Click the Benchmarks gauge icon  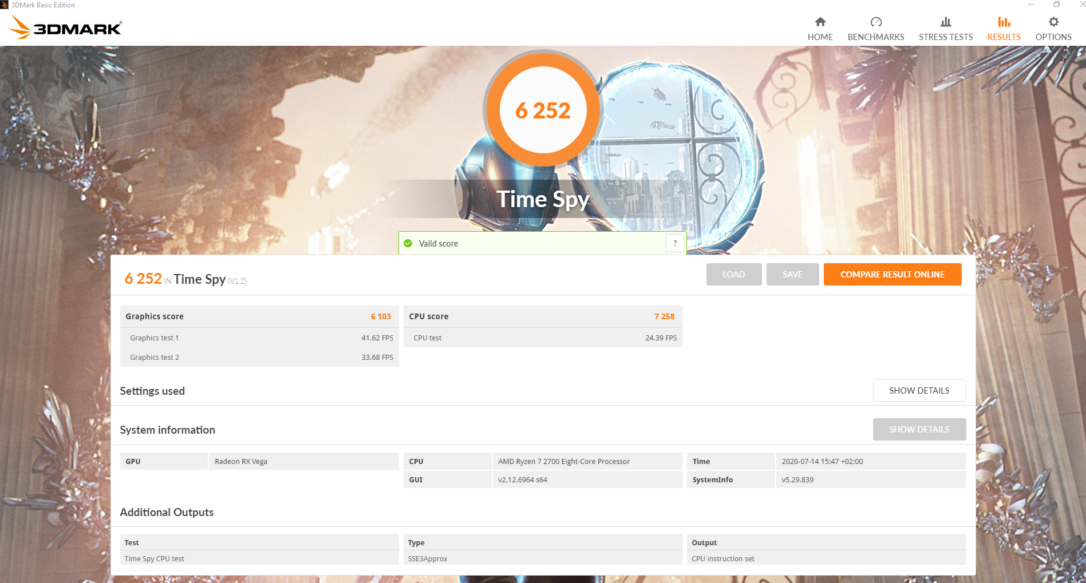coord(876,22)
